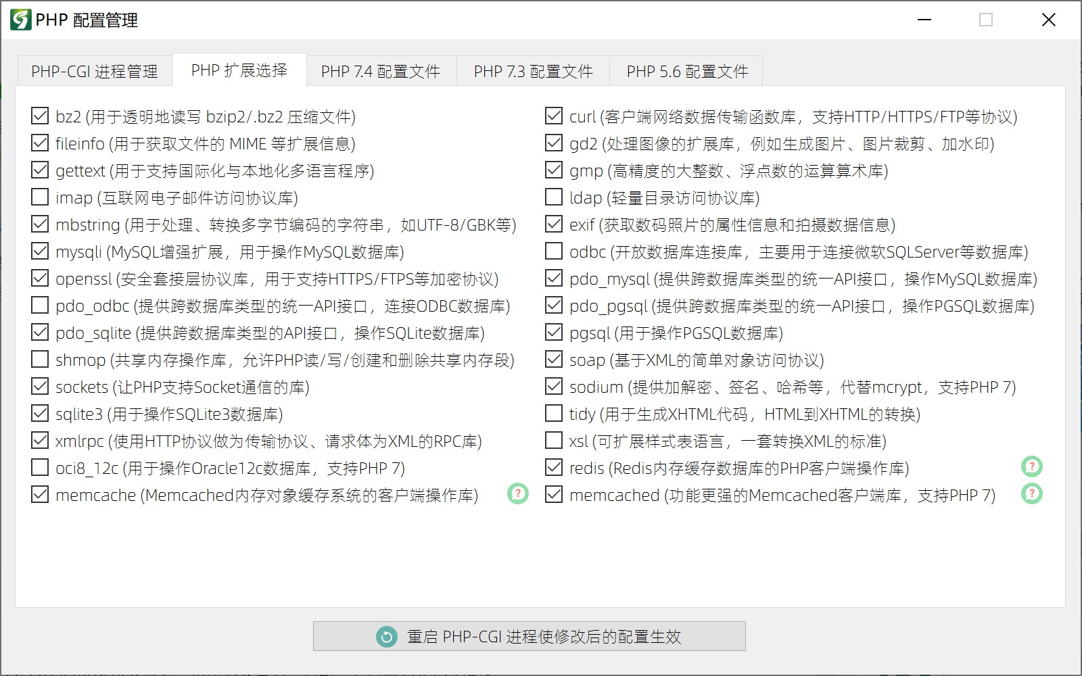The width and height of the screenshot is (1082, 676).
Task: Toggle the sodium extension checkbox
Action: click(554, 387)
